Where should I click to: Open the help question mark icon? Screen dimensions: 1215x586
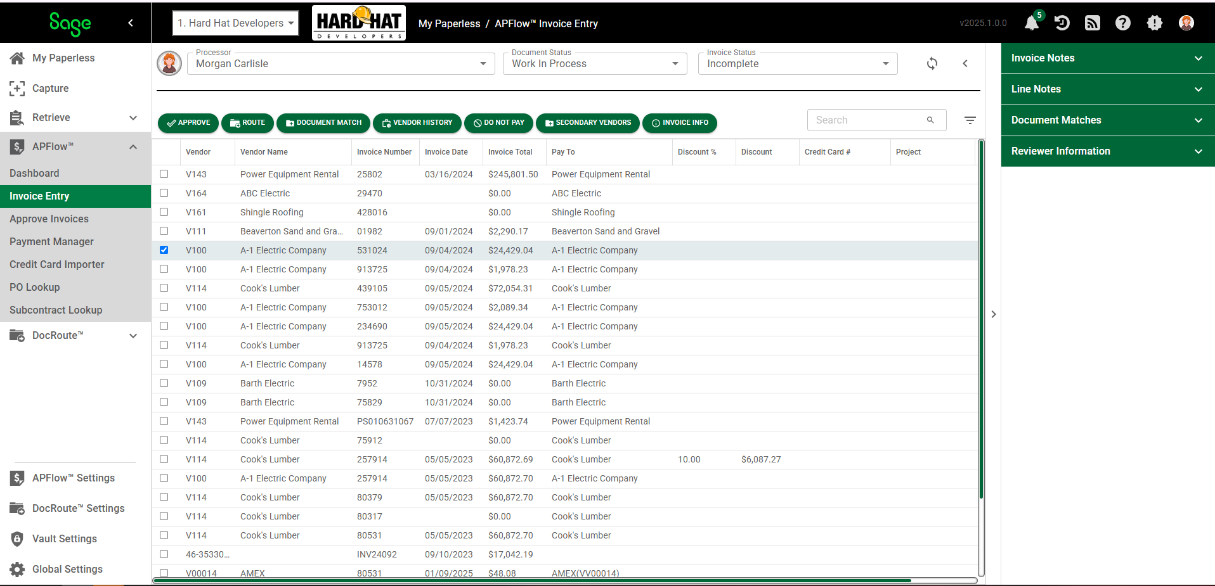(1123, 23)
